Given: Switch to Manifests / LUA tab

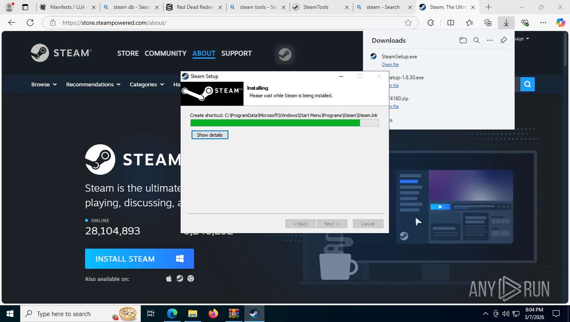Looking at the screenshot, I should pyautogui.click(x=67, y=7).
